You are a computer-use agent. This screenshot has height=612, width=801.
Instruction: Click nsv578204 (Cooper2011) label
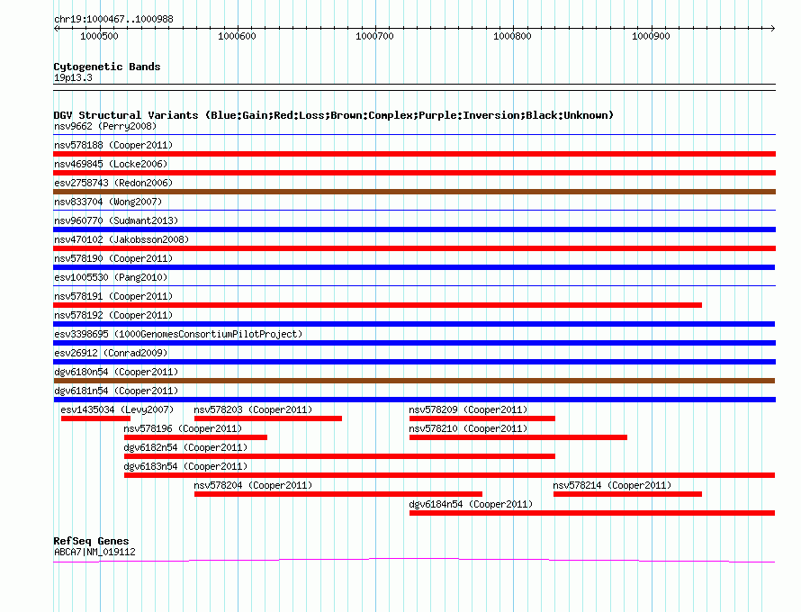pyautogui.click(x=253, y=485)
